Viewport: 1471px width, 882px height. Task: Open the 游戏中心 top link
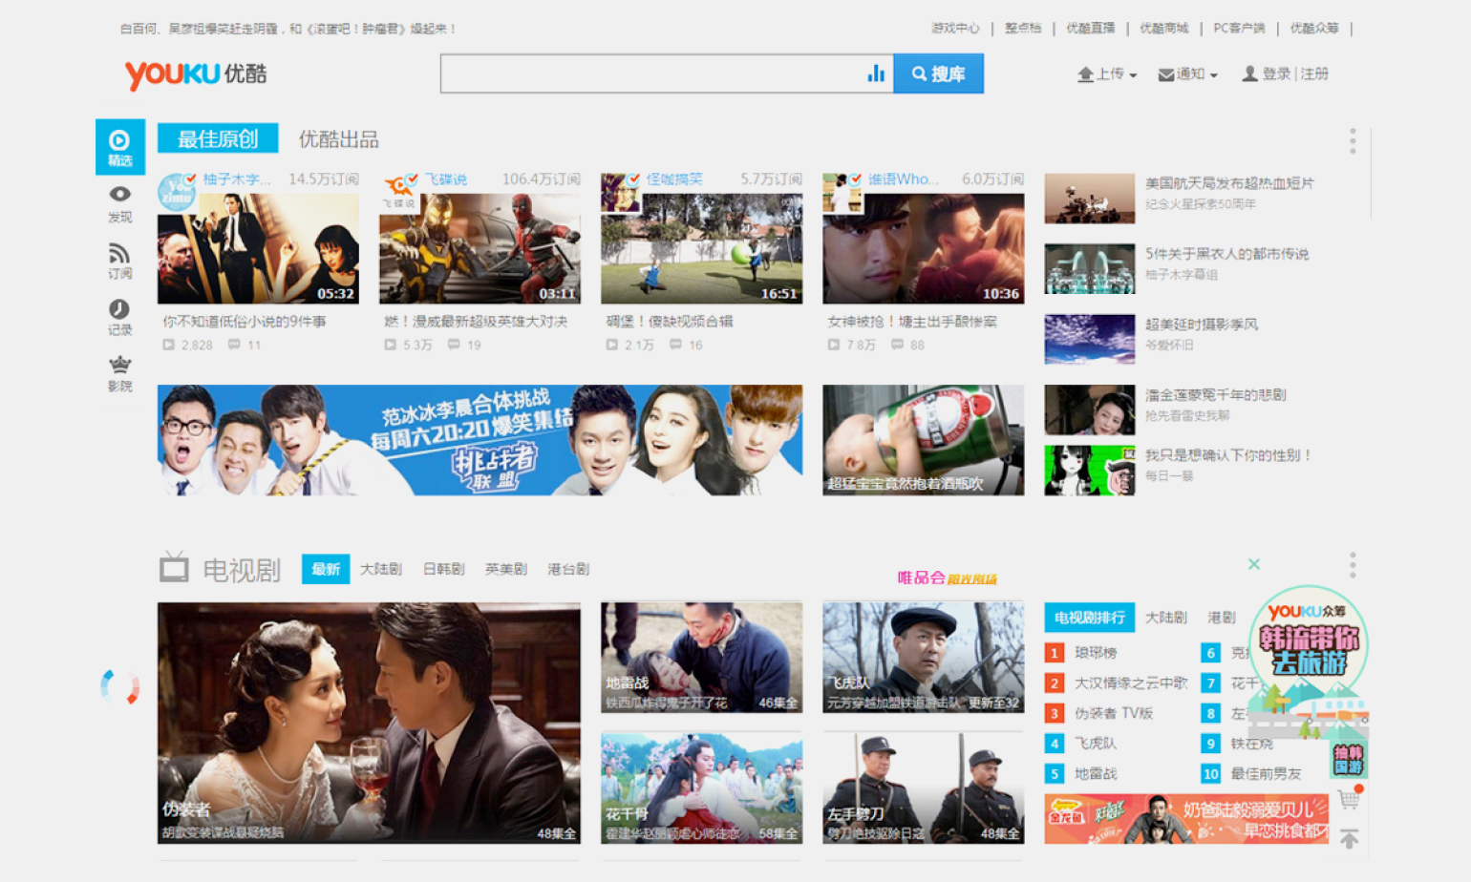(x=955, y=29)
